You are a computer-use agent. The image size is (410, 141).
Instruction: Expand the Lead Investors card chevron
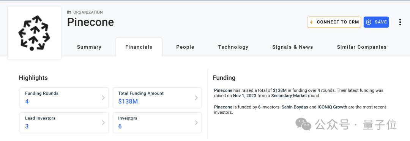(103, 123)
